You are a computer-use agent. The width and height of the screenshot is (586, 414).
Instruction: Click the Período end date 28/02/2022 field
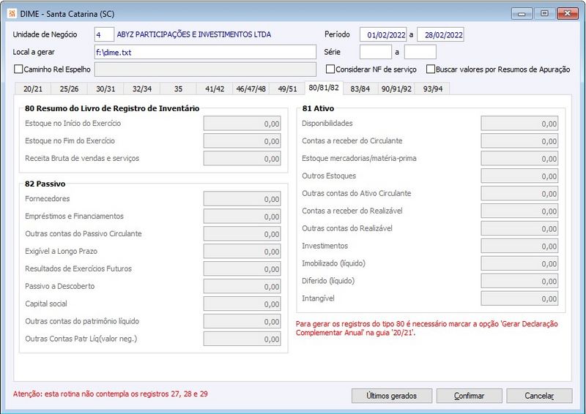[x=441, y=34]
